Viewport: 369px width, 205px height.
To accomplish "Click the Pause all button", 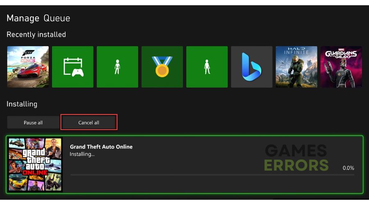I will click(x=33, y=123).
